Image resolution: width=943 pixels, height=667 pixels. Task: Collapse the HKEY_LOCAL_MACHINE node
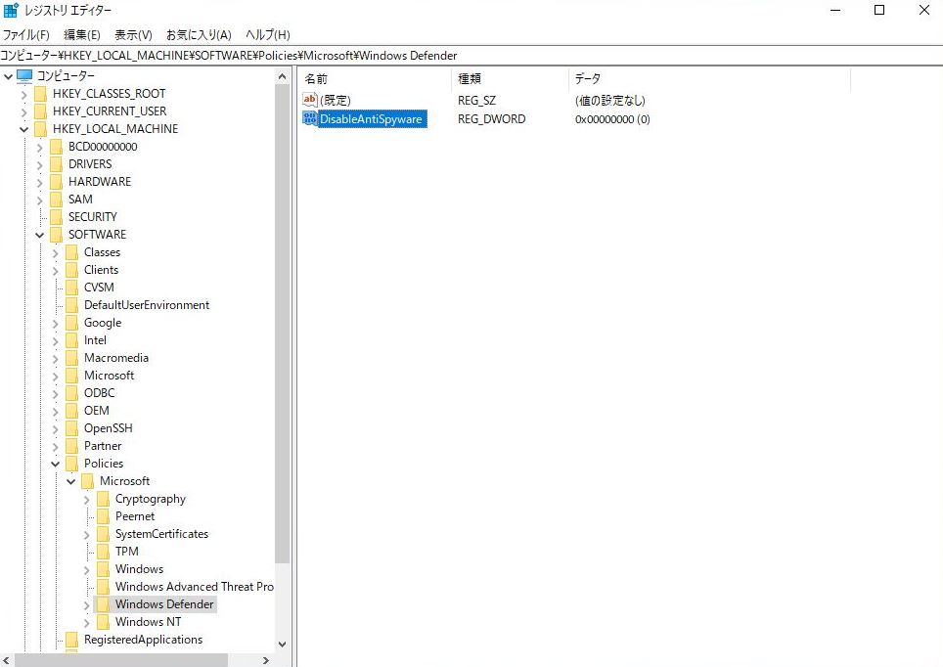pyautogui.click(x=24, y=129)
